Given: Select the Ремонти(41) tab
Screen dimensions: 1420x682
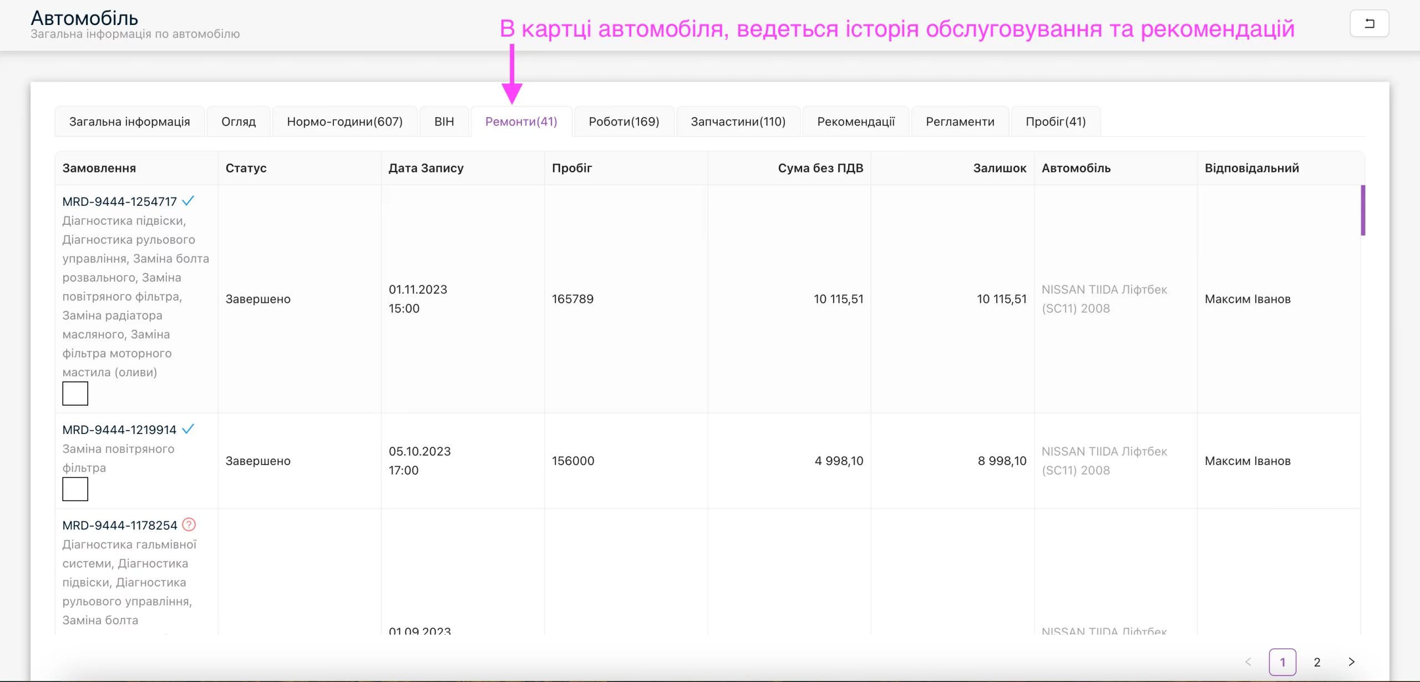Looking at the screenshot, I should 521,122.
